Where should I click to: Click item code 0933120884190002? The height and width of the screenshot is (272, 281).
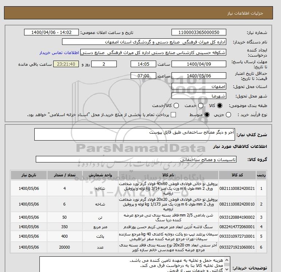click(x=237, y=217)
